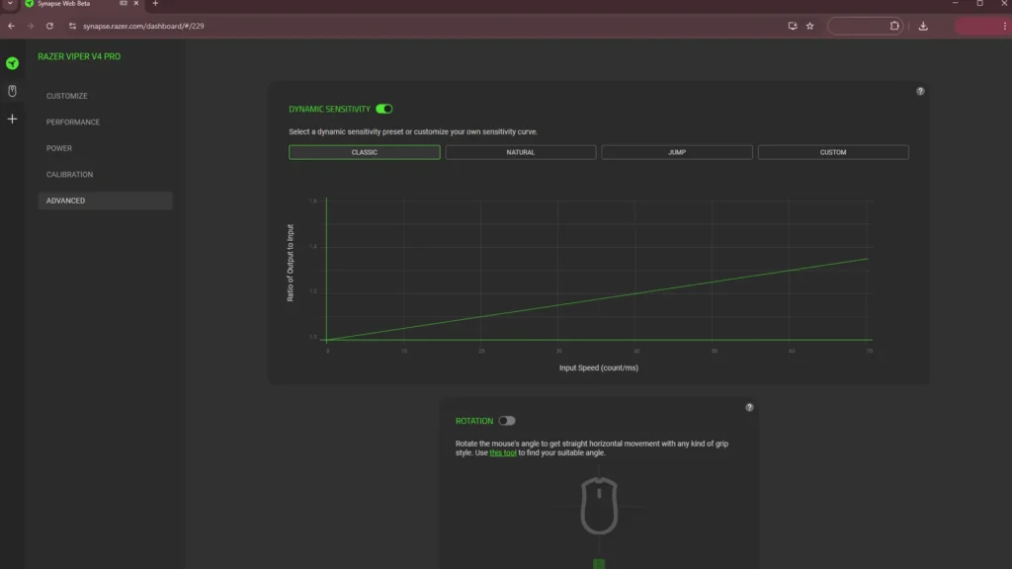
Task: Open the Calibration section
Action: point(70,174)
